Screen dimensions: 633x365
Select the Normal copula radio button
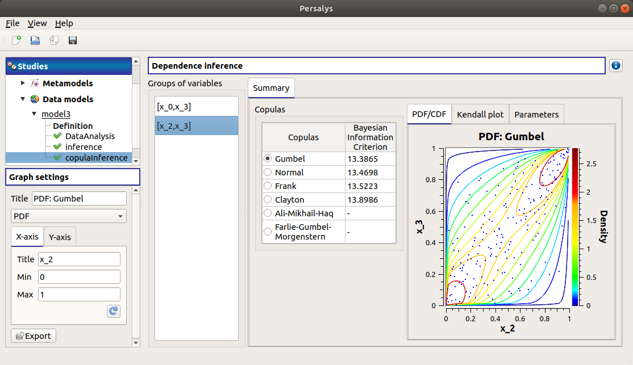coord(266,172)
